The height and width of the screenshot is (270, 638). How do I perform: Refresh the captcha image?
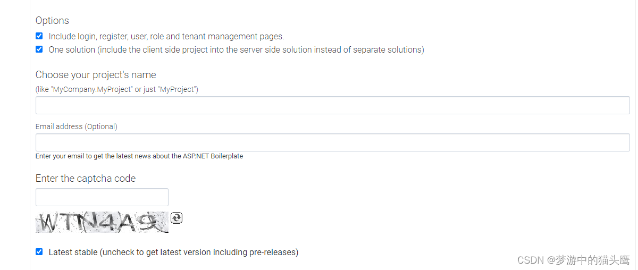(x=177, y=218)
